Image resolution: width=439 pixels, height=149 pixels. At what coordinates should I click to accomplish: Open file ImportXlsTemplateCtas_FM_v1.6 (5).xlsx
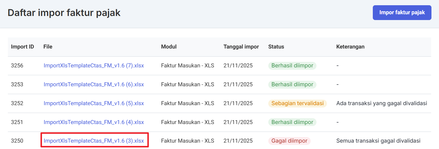pyautogui.click(x=94, y=103)
